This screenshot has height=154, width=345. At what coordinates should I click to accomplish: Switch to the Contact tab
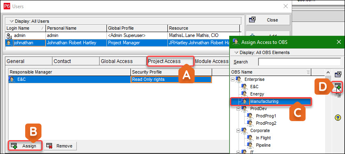point(76,61)
